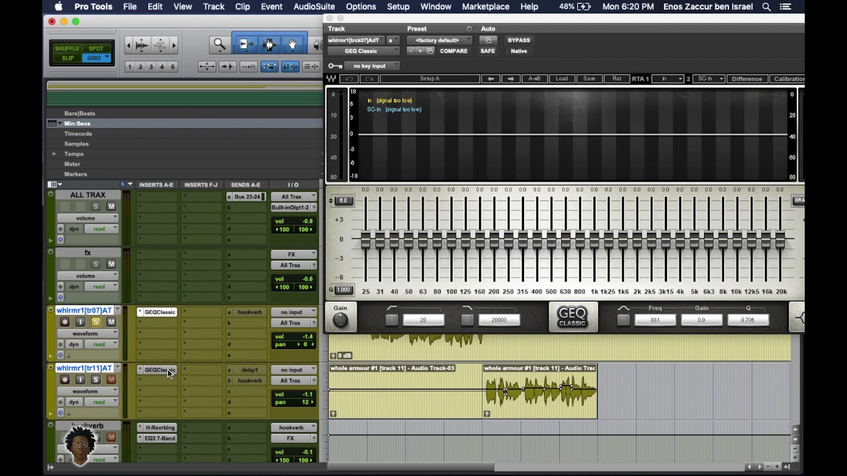Click the Waves logo icon
This screenshot has height=476, width=847.
[x=331, y=79]
